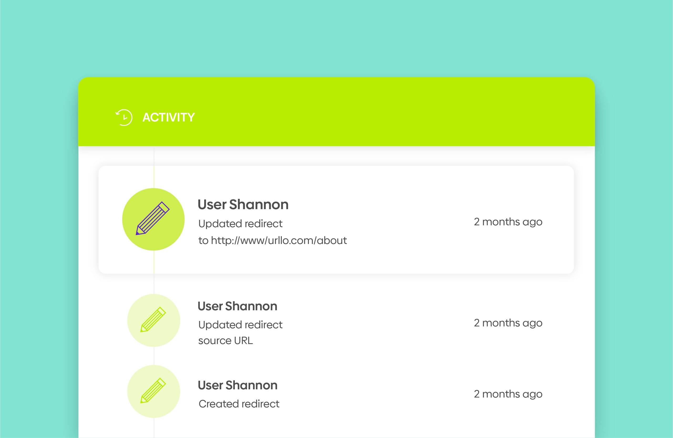Click "2 months ago" beside "Created redirect"
Image resolution: width=673 pixels, height=438 pixels.
pos(508,394)
